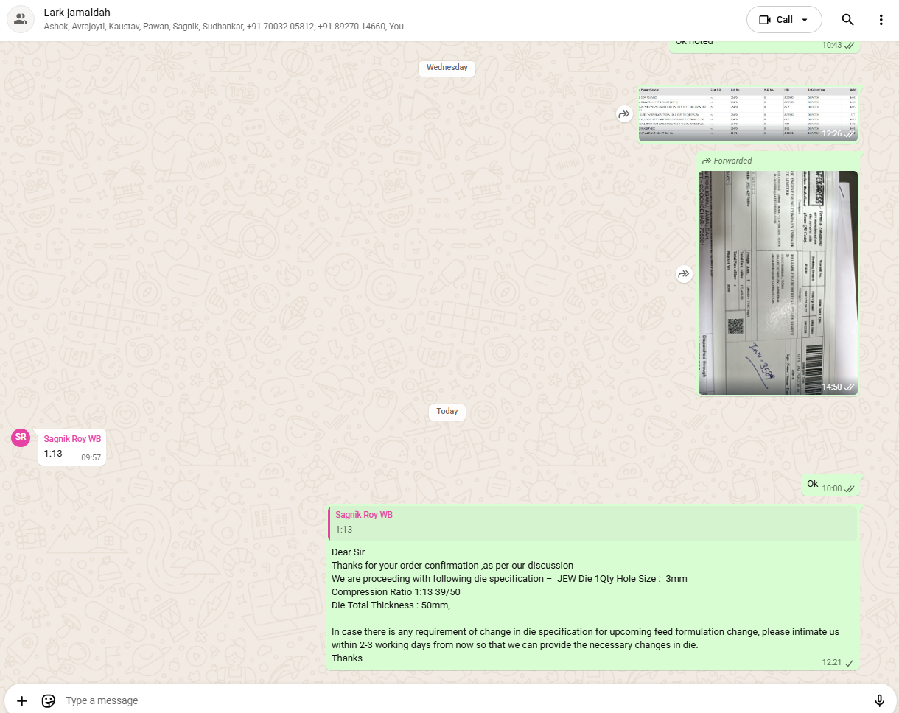This screenshot has height=713, width=899.
Task: Click the SR sender avatar
Action: pos(21,438)
